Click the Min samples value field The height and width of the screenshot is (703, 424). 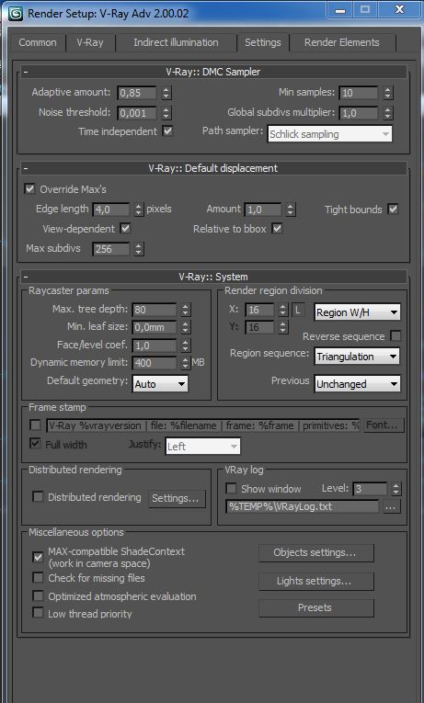359,93
